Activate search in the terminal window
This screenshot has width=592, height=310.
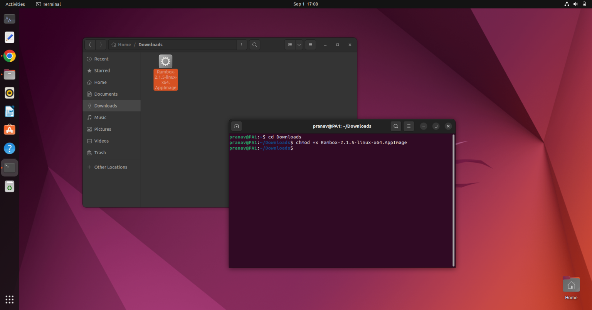point(395,126)
